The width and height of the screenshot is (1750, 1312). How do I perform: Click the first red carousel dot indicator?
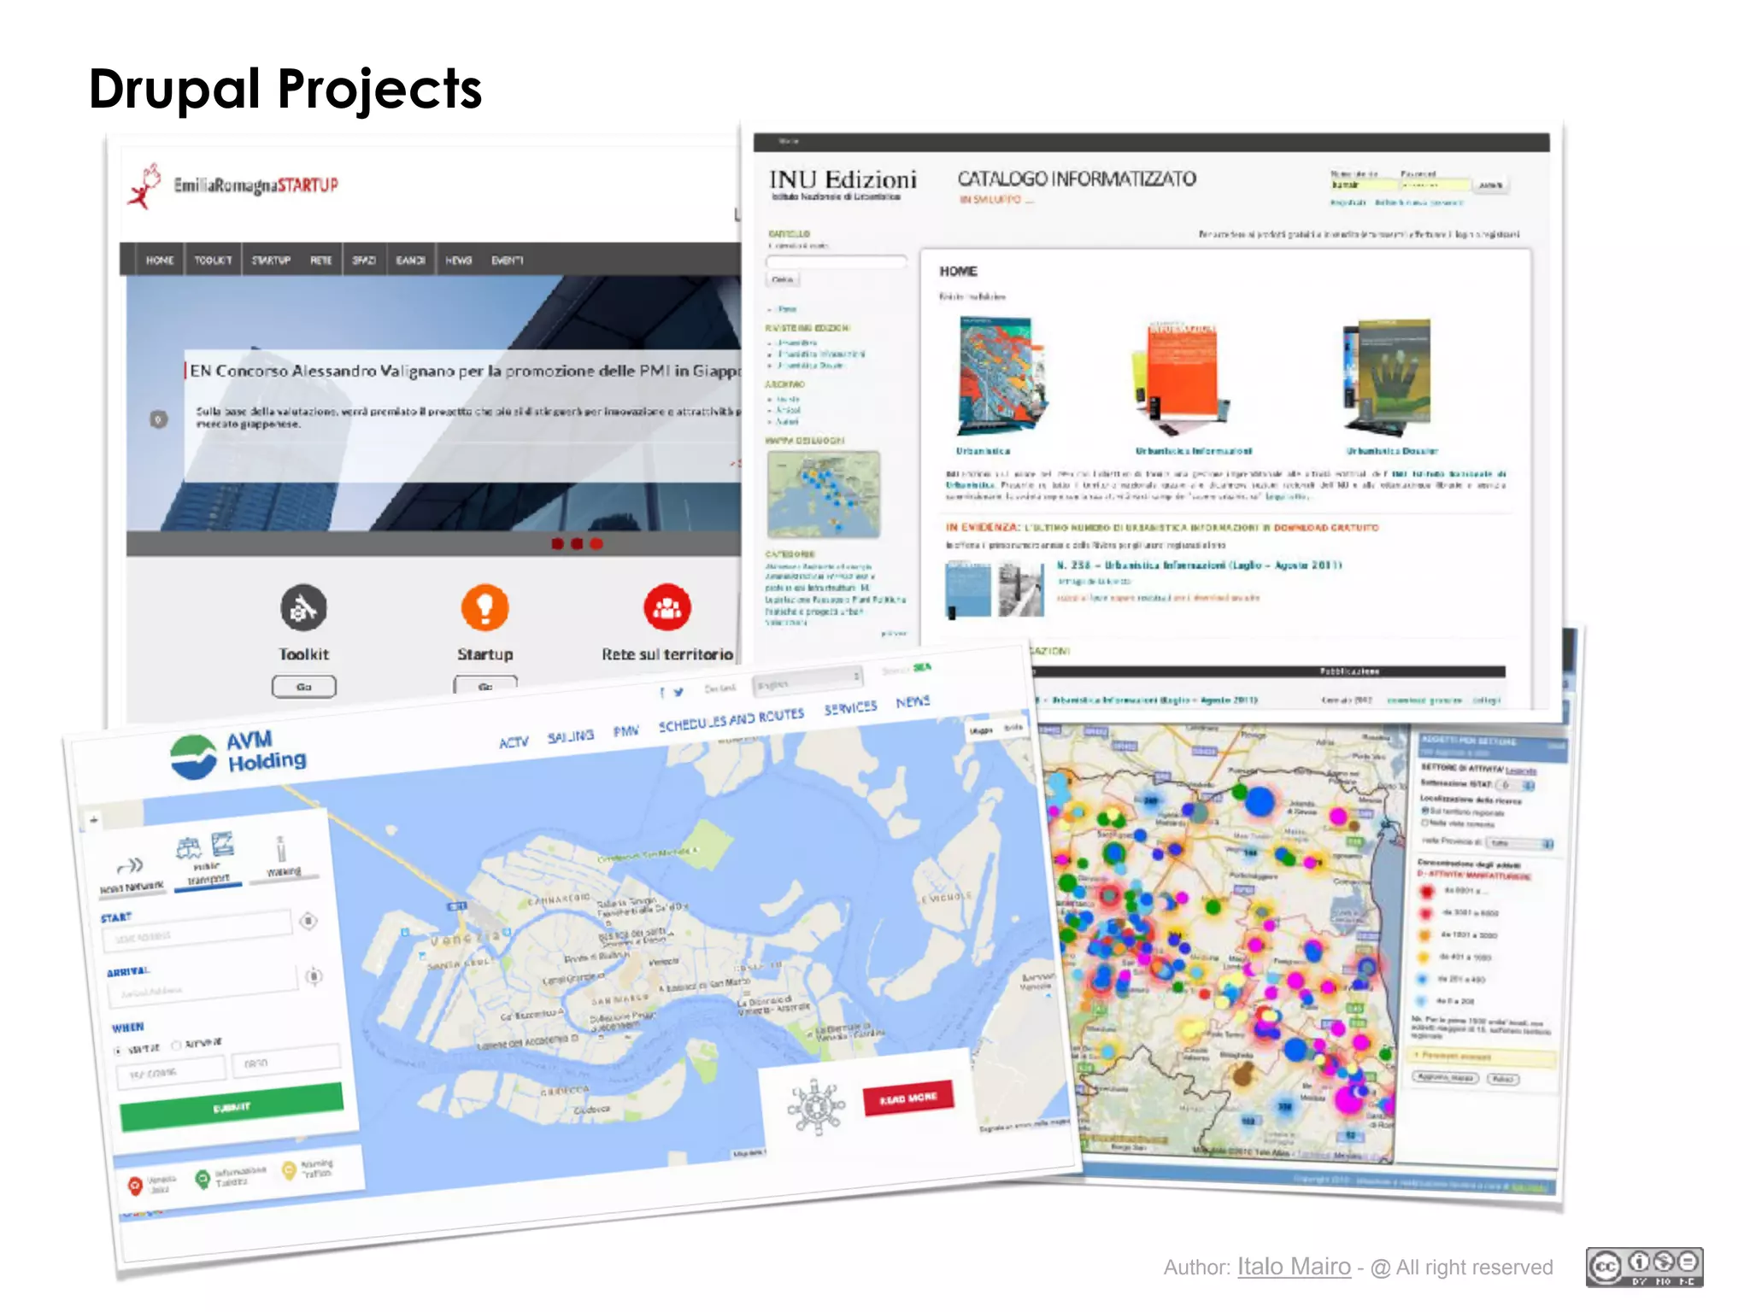557,543
